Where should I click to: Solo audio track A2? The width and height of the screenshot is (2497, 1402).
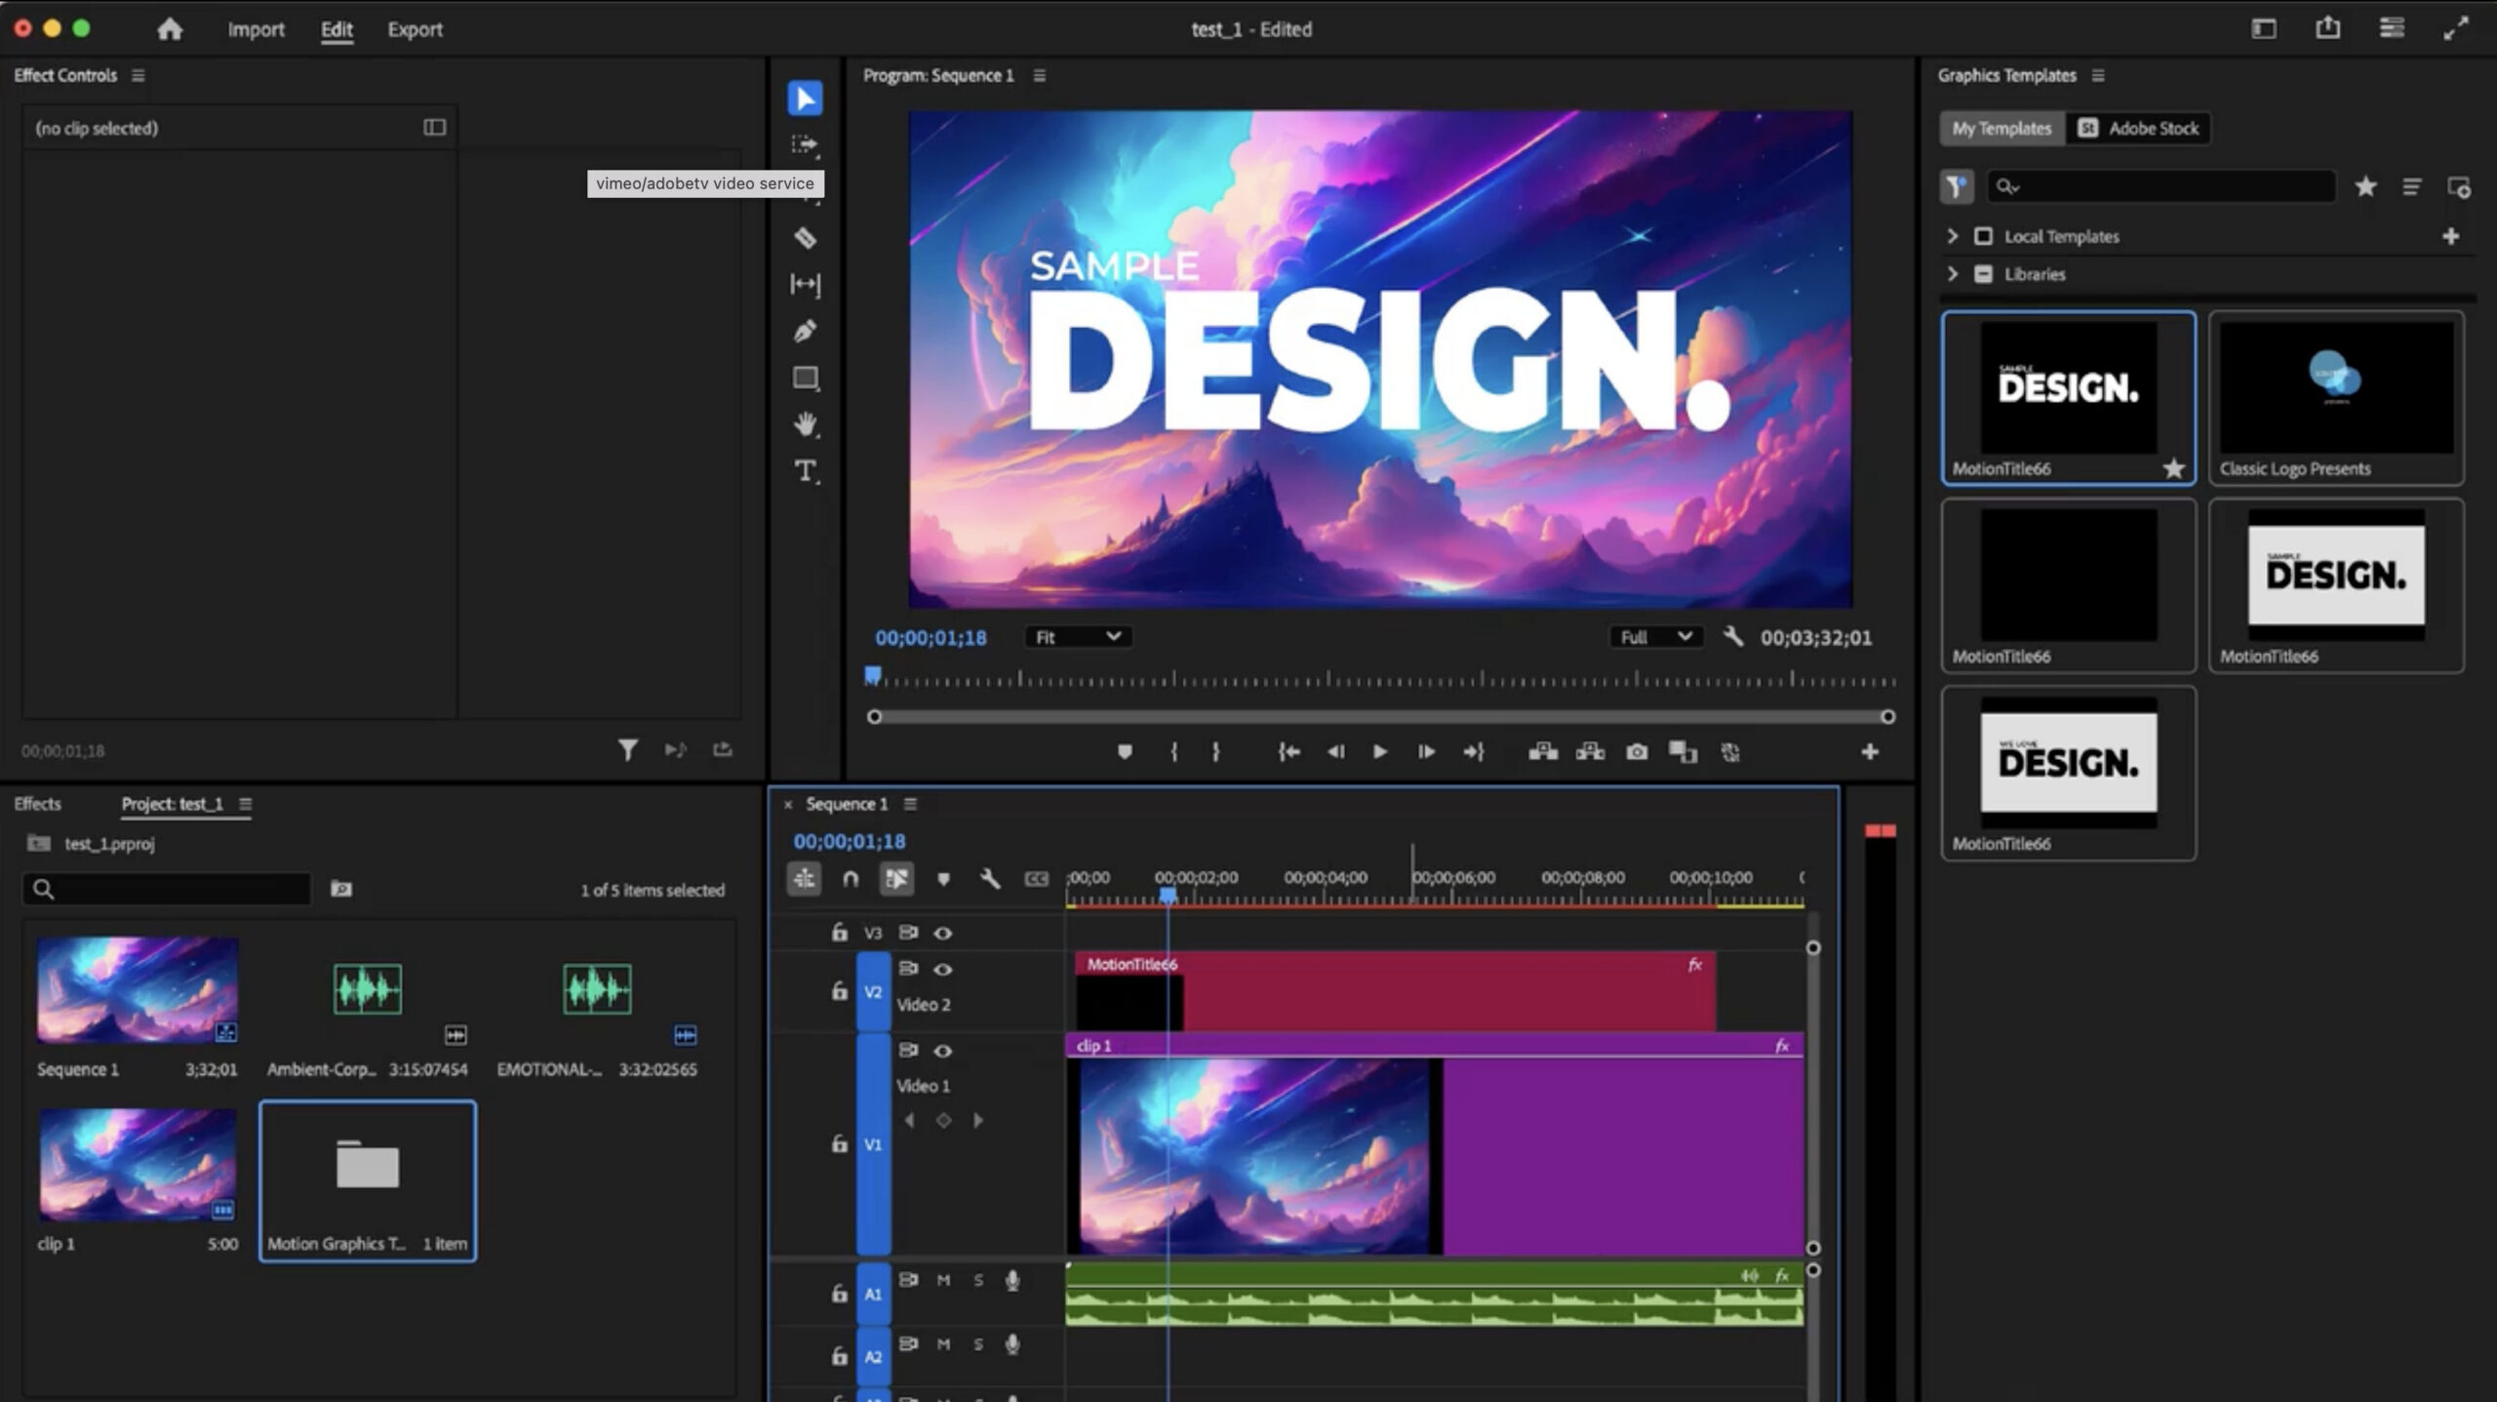[978, 1344]
